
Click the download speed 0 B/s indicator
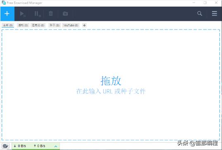click(20, 146)
